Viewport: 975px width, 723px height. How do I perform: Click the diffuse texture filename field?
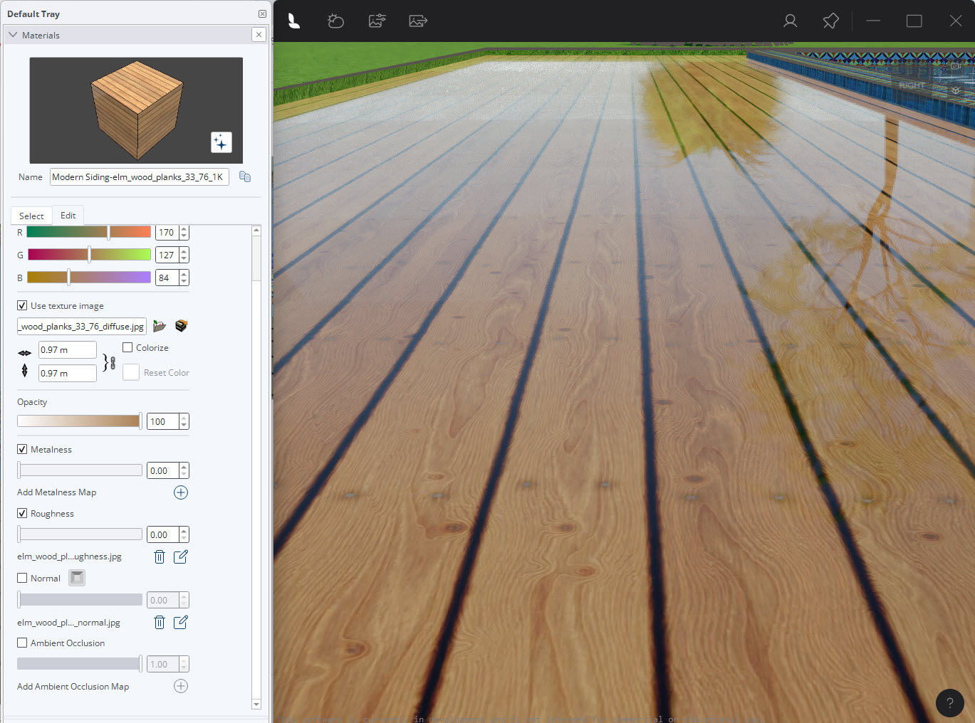pyautogui.click(x=80, y=325)
